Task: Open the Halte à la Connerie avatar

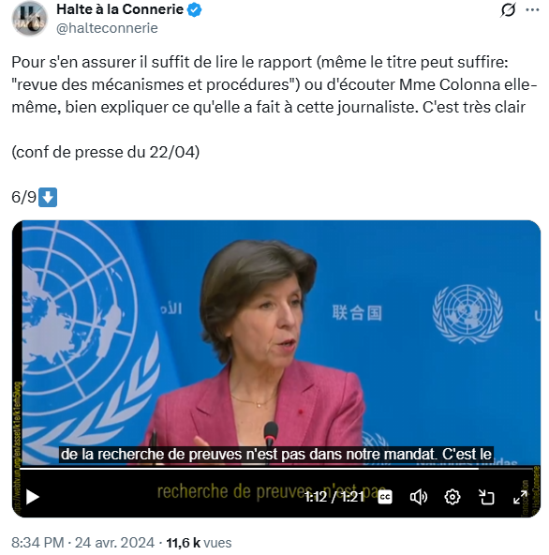Action: tap(29, 19)
